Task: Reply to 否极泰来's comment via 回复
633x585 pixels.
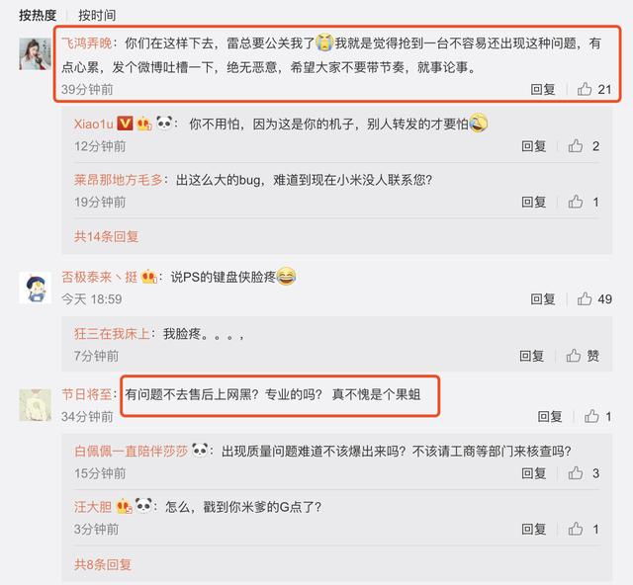Action: (x=543, y=299)
